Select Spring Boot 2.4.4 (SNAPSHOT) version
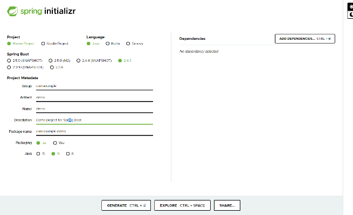353x215 pixels. click(x=78, y=61)
